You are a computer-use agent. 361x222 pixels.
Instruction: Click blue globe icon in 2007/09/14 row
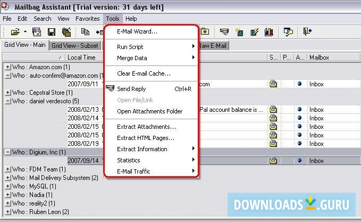click(x=299, y=160)
